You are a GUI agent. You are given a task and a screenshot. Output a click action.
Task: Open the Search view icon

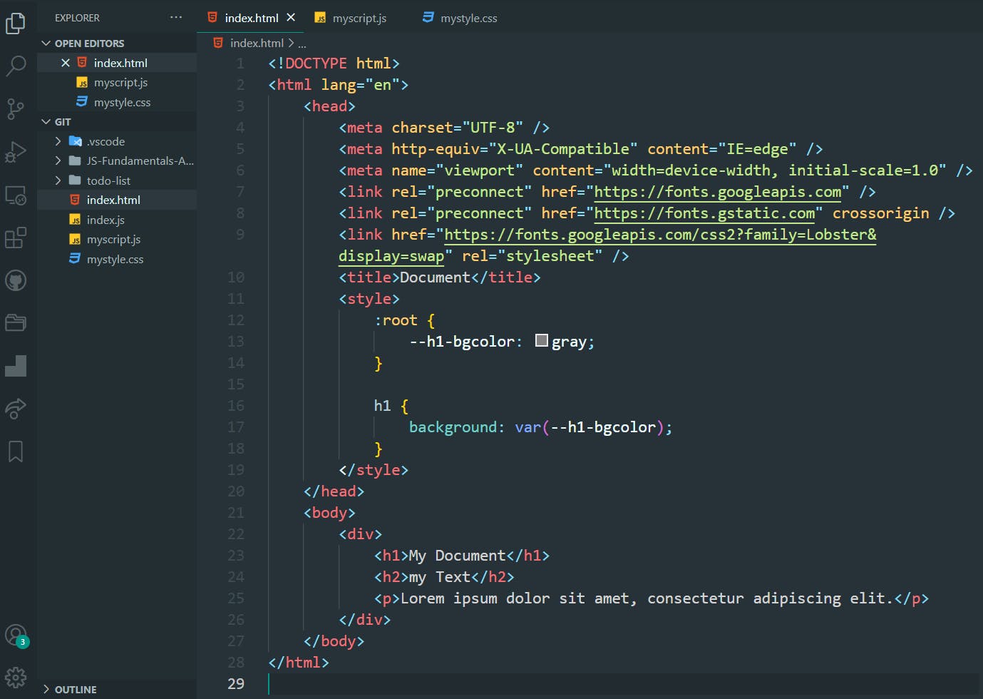pos(15,66)
